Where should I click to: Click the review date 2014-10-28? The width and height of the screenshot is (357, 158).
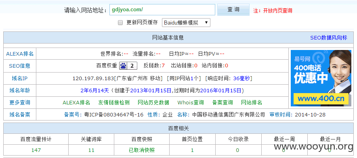coord(310,114)
